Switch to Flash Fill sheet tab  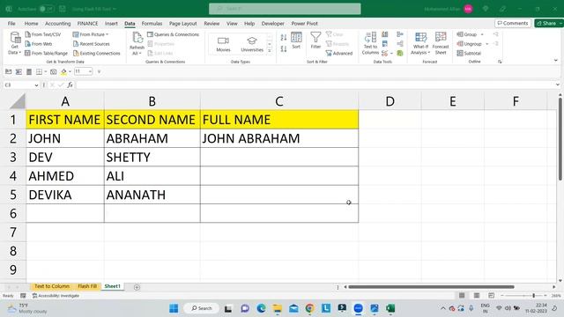coord(87,286)
